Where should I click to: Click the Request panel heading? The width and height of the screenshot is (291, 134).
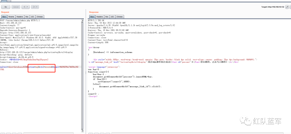pos(5,12)
